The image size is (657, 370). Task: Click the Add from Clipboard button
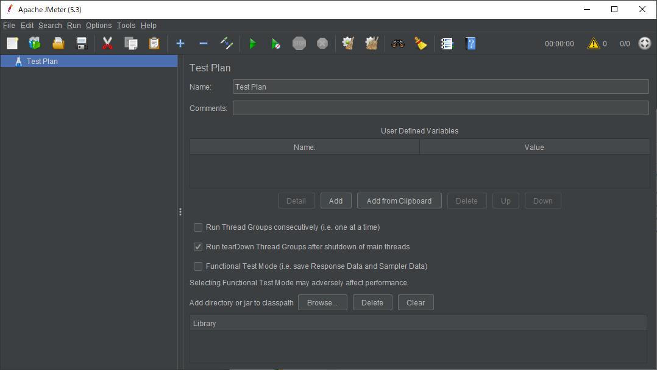point(399,201)
